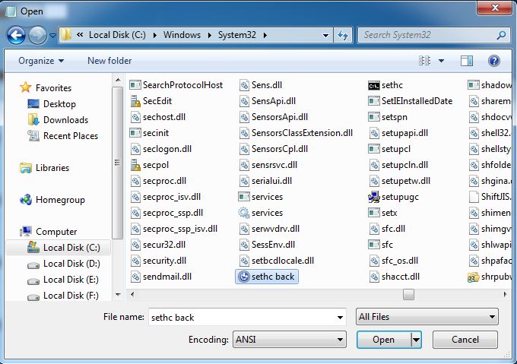Screen dimensions: 517x364
Task: Select the sfc application file
Action: pos(380,245)
